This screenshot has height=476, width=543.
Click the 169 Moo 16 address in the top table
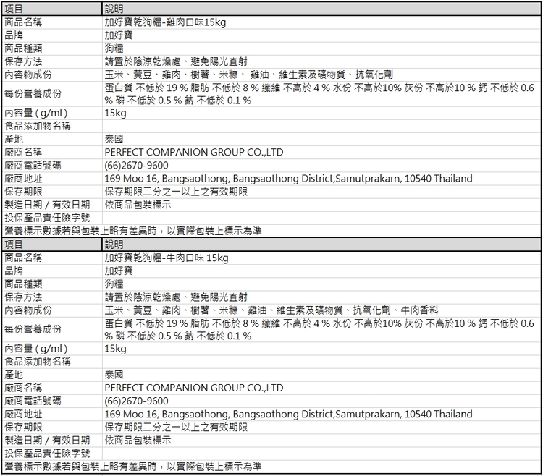[x=288, y=178]
